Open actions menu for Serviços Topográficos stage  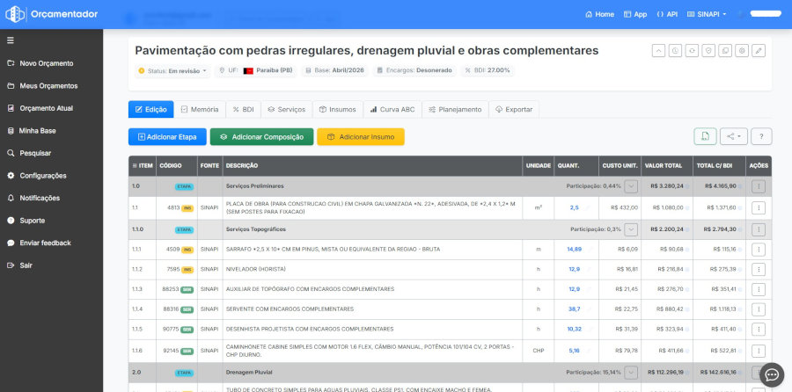tap(759, 229)
